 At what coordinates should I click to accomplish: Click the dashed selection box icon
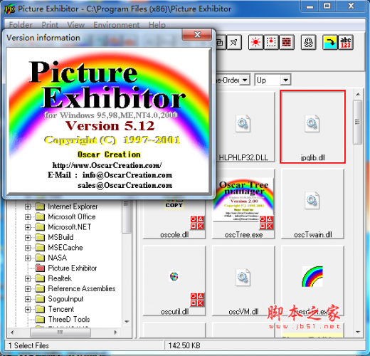click(271, 43)
